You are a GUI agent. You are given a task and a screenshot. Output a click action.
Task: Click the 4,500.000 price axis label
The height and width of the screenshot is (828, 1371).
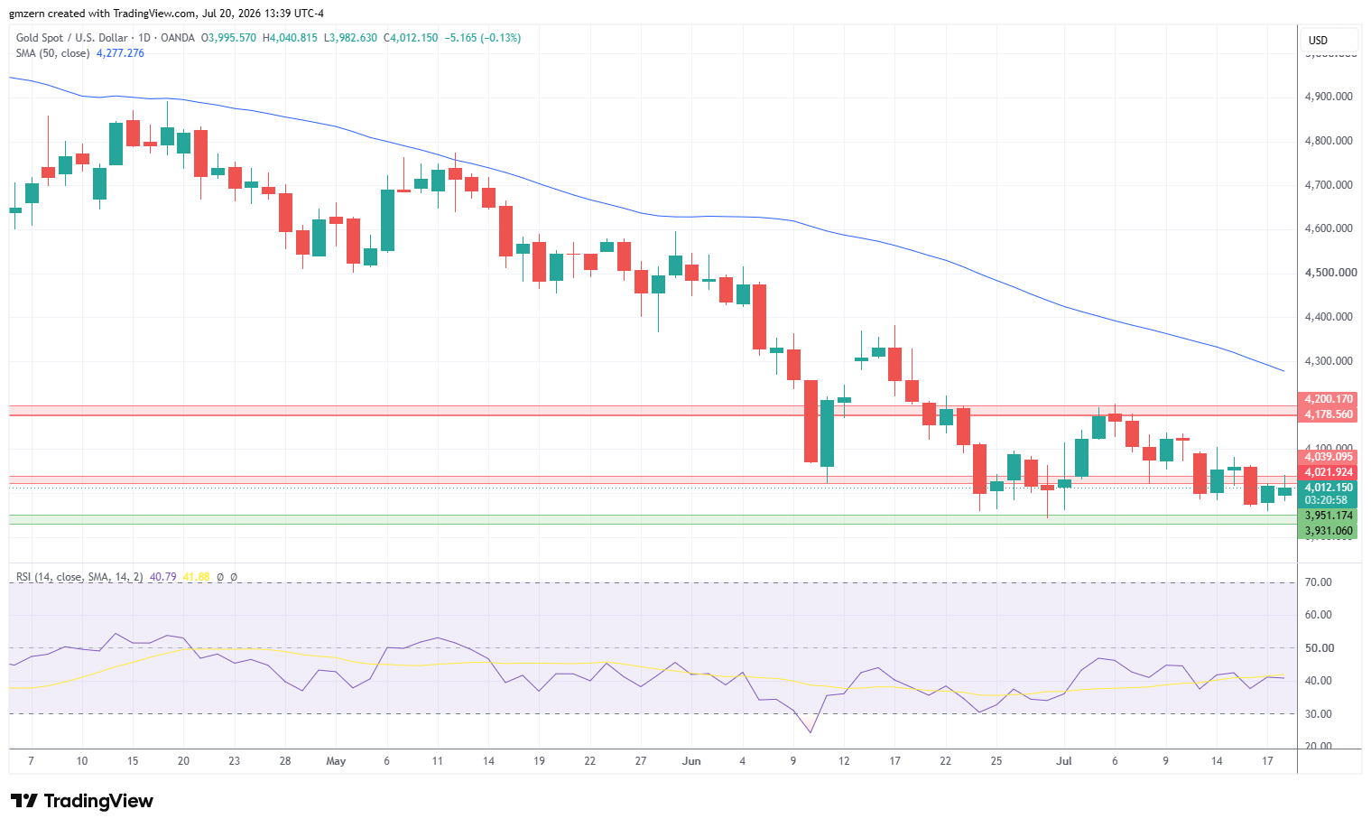point(1329,273)
